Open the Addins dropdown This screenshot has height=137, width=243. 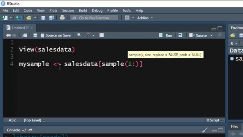pos(145,18)
